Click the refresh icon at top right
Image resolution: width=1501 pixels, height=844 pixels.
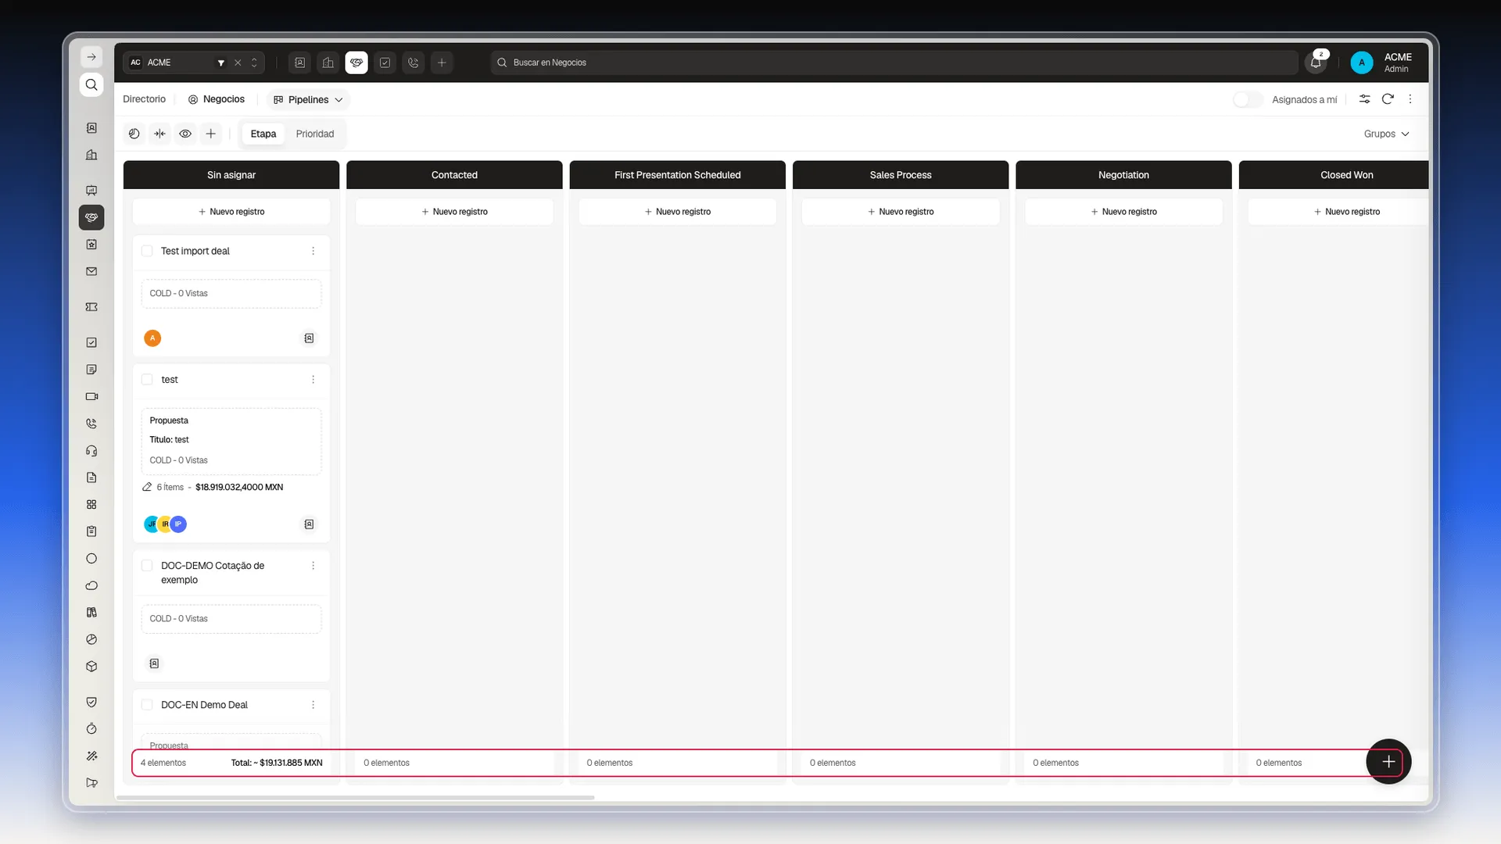point(1388,99)
